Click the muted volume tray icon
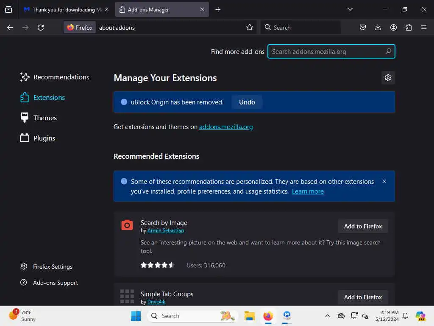The height and width of the screenshot is (326, 434). (365, 316)
